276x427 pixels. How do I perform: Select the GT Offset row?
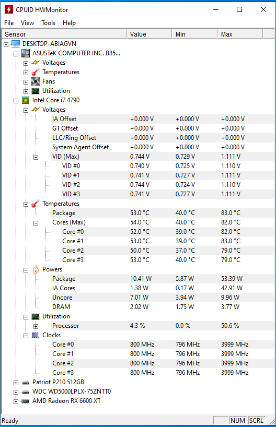pyautogui.click(x=163, y=128)
